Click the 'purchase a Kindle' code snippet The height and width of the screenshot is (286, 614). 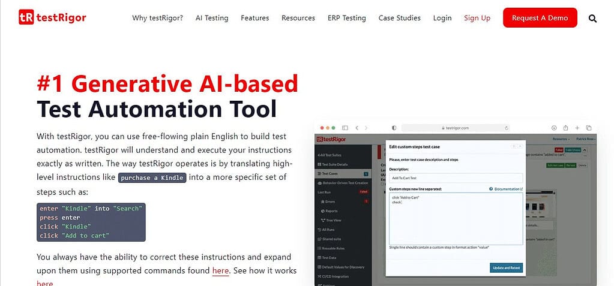coord(152,177)
